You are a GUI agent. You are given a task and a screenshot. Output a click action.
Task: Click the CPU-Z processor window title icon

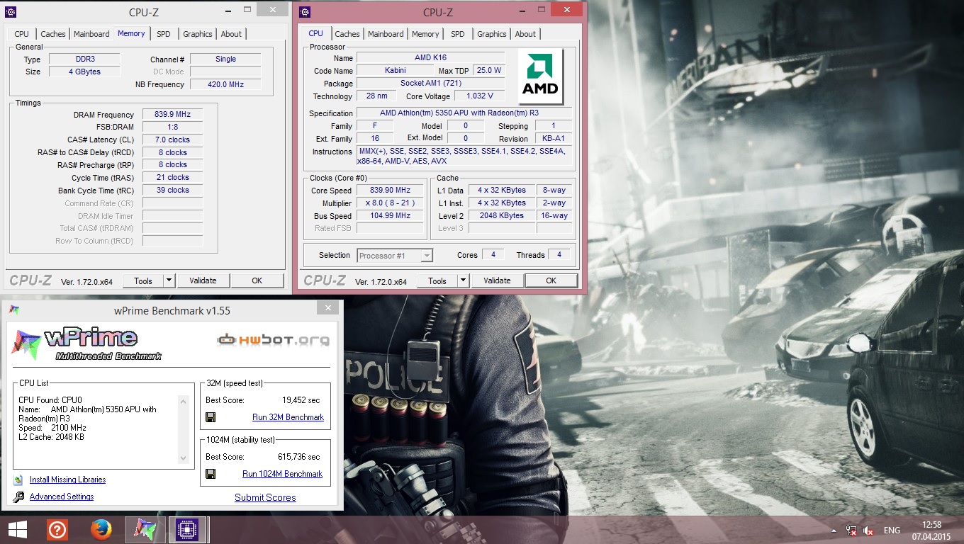point(305,12)
